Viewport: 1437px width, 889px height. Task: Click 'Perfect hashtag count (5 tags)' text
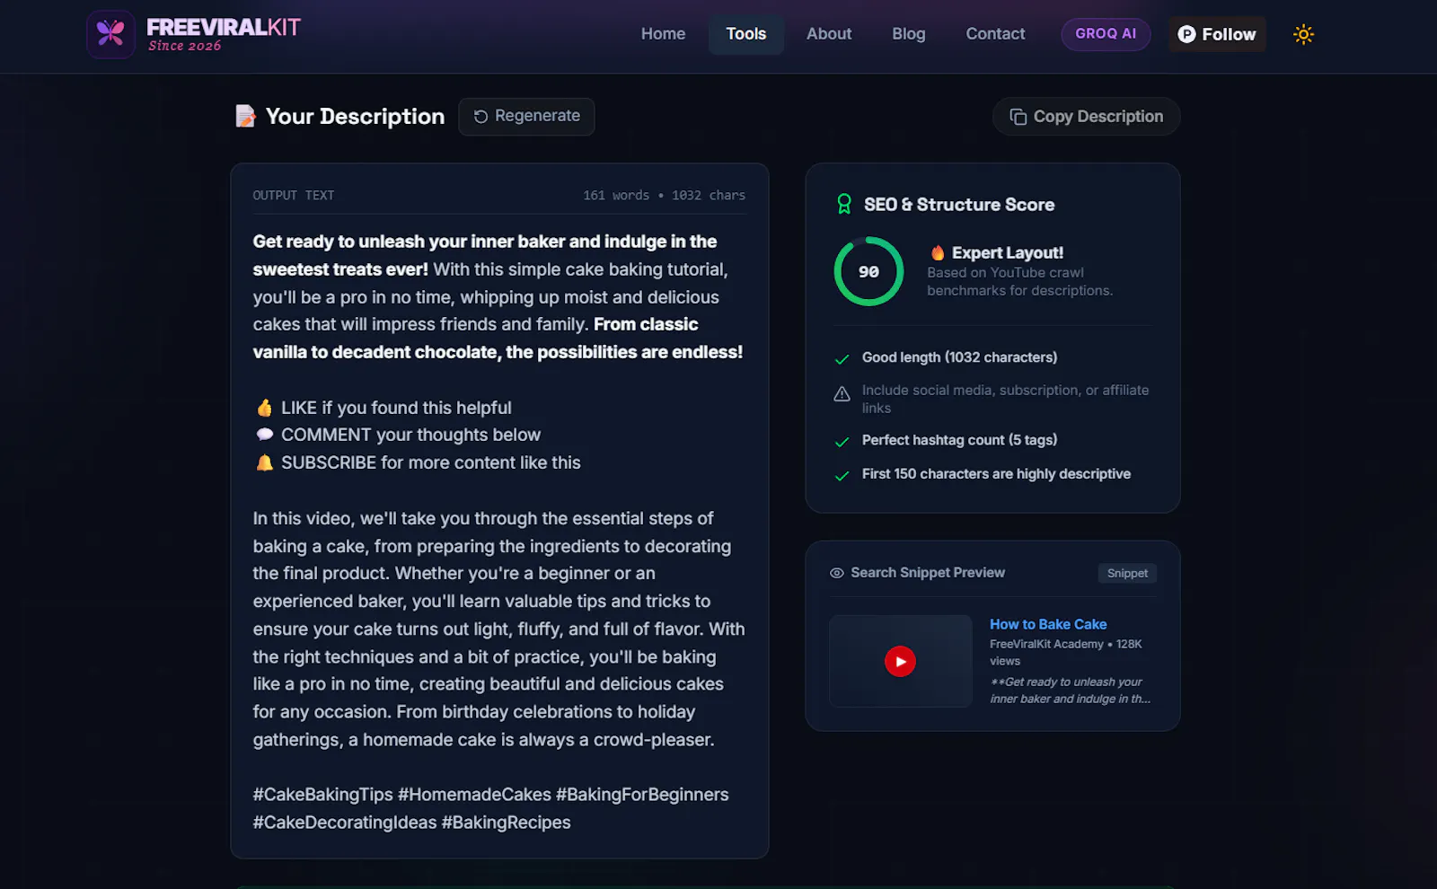click(959, 440)
